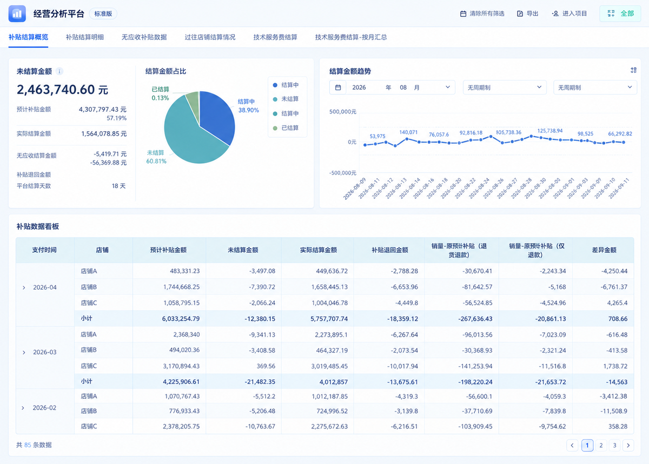Screen dimensions: 649x464
Task: Go to the 技术服务费结算 tab
Action: (275, 37)
